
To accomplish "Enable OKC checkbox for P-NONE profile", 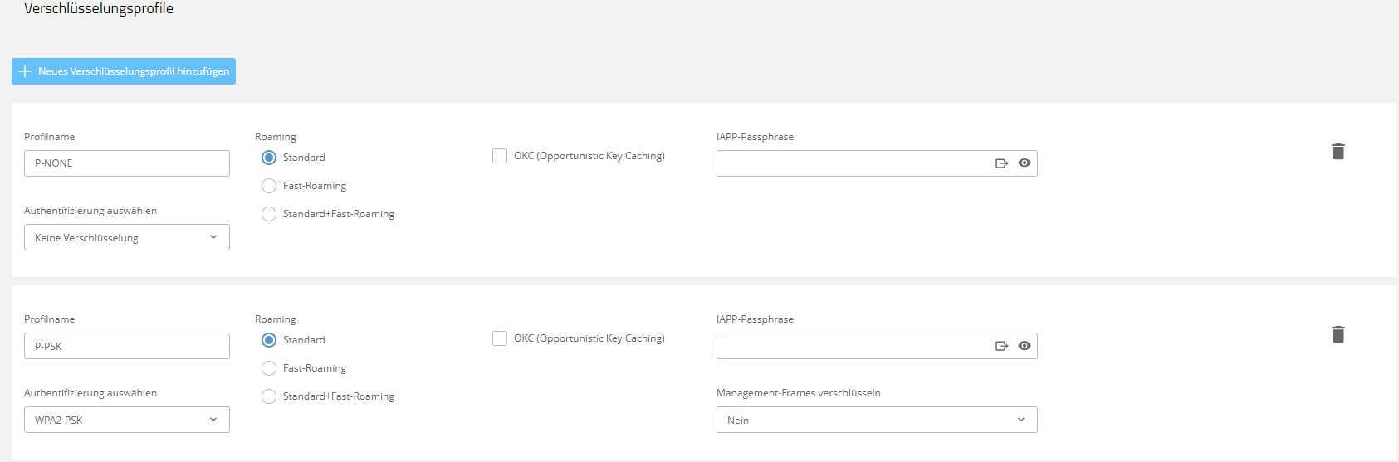I will pyautogui.click(x=500, y=156).
